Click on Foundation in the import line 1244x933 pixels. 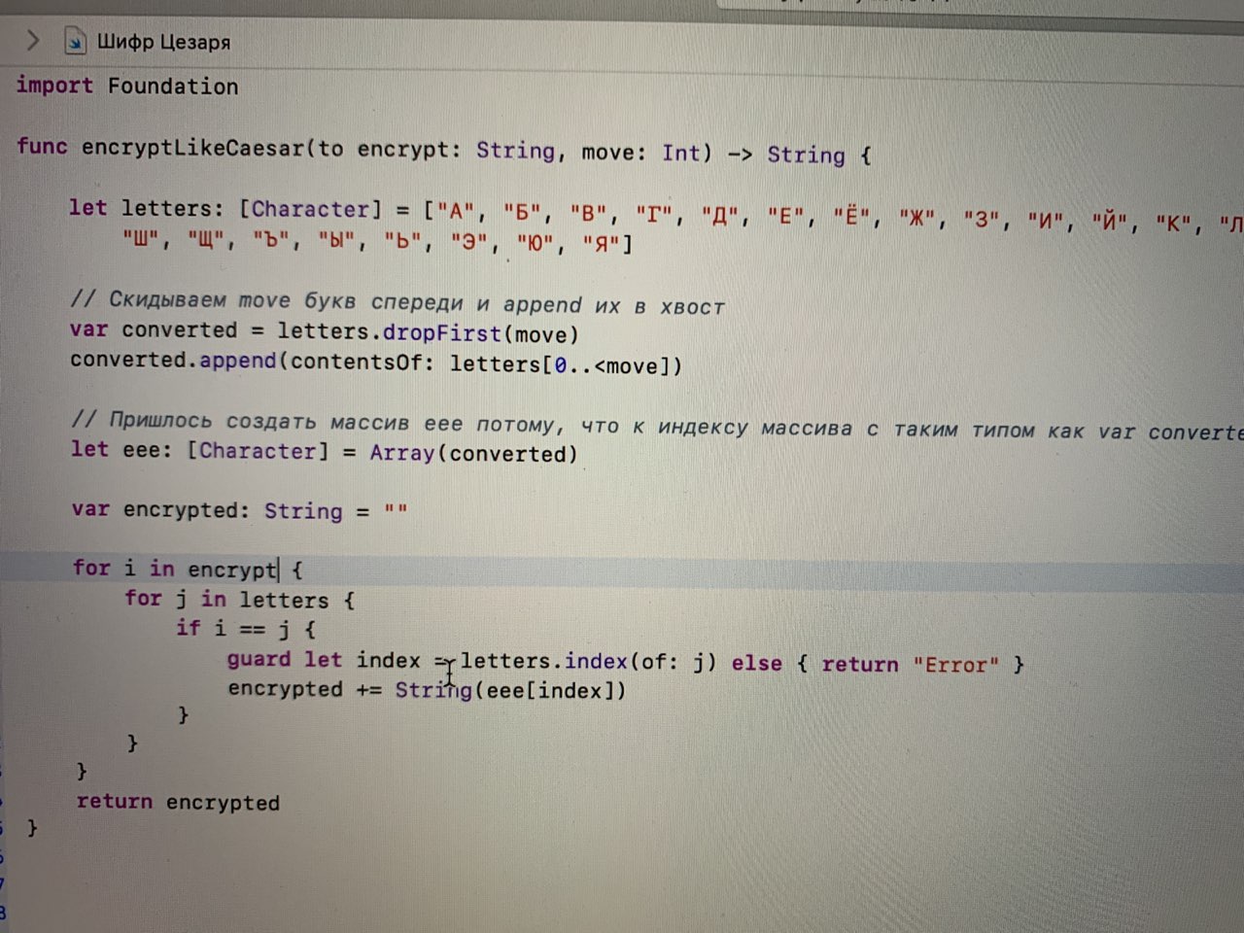tap(173, 86)
